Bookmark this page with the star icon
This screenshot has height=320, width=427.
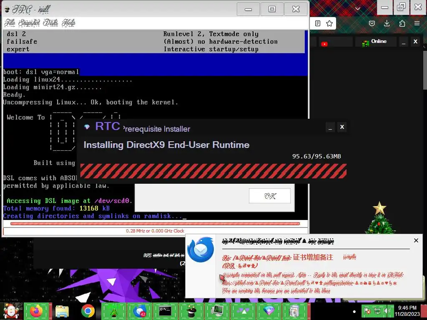coord(329,23)
